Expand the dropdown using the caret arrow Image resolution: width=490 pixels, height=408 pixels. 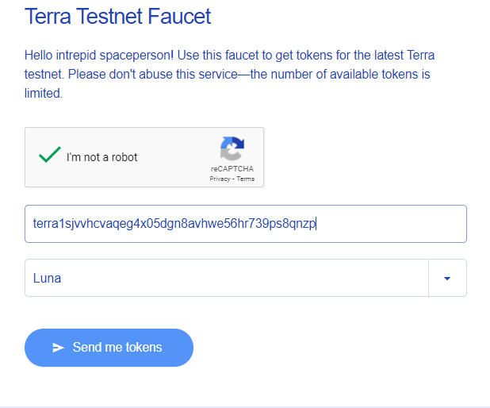pos(447,278)
